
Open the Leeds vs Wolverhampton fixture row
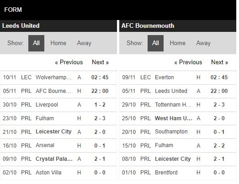58,77
